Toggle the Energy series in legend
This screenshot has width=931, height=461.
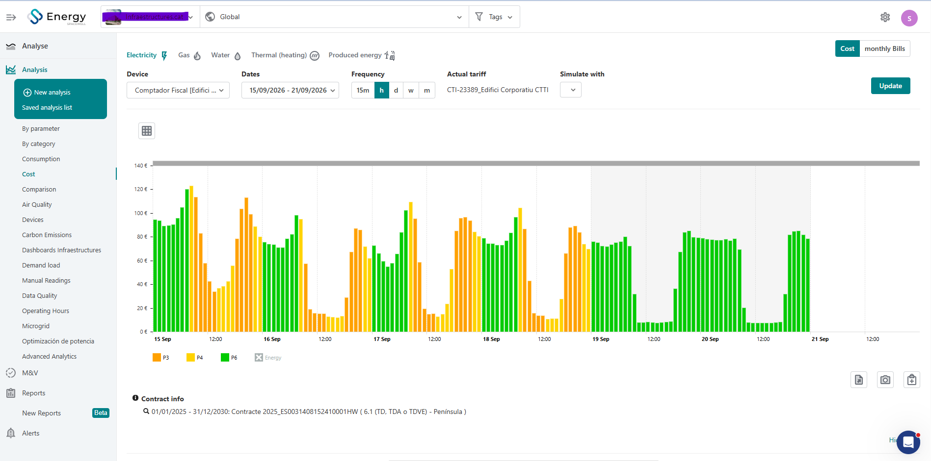[268, 358]
